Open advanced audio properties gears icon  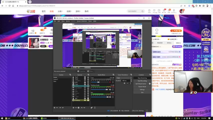tap(92, 108)
